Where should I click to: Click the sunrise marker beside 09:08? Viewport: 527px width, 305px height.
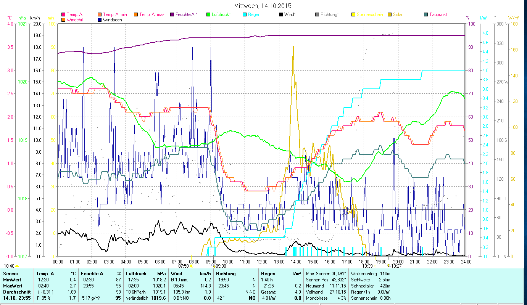[x=214, y=266]
